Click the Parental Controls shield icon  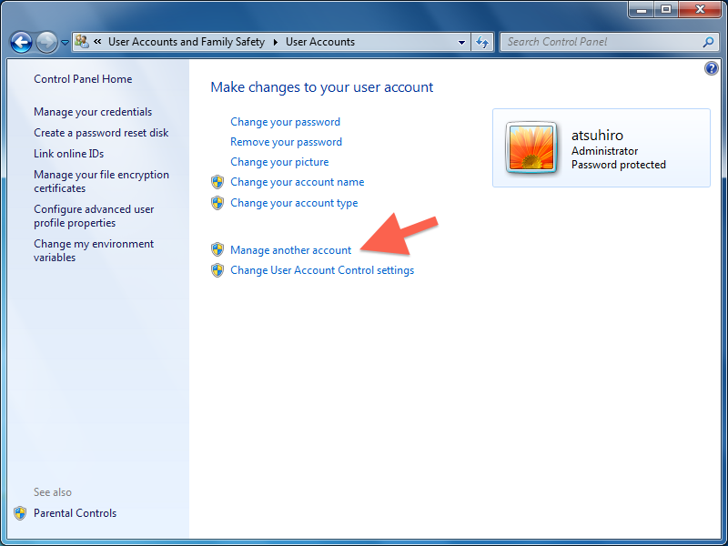(x=20, y=513)
